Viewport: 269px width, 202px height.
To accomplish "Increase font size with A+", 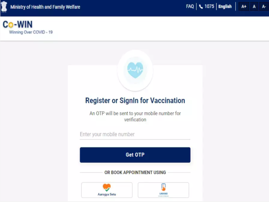I will coord(244,7).
